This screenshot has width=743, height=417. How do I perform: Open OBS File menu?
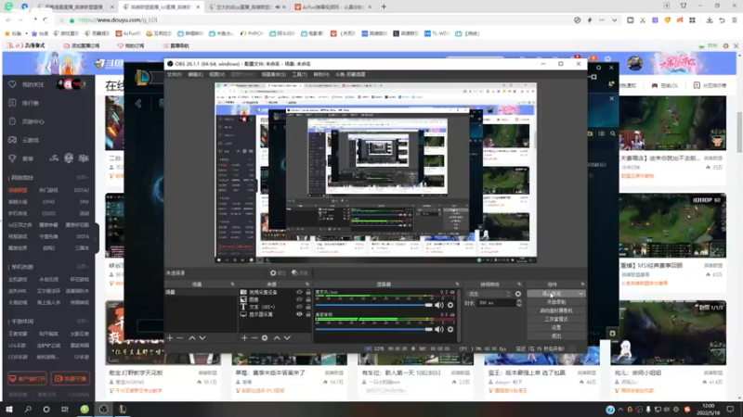[175, 74]
